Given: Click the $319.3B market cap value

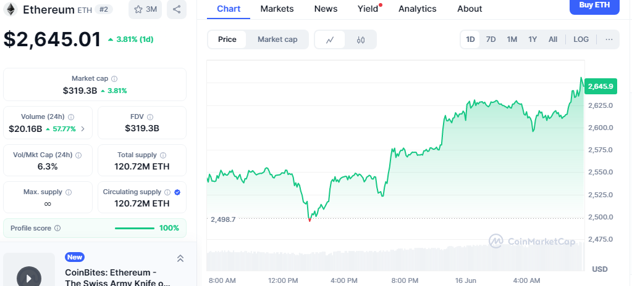Looking at the screenshot, I should tap(80, 91).
